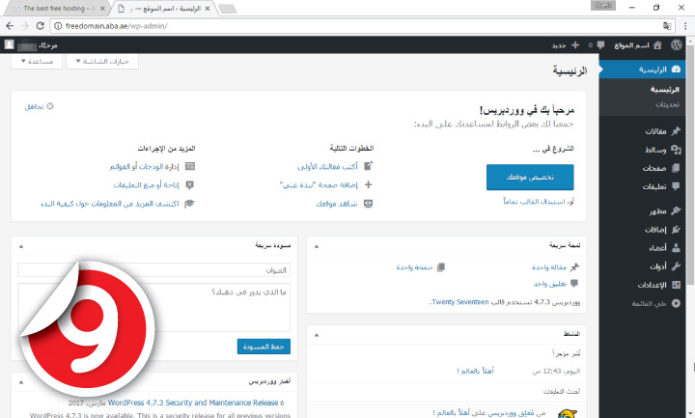Open the one post (مقالة واحدة) link
The height and width of the screenshot is (418, 695).
click(549, 267)
